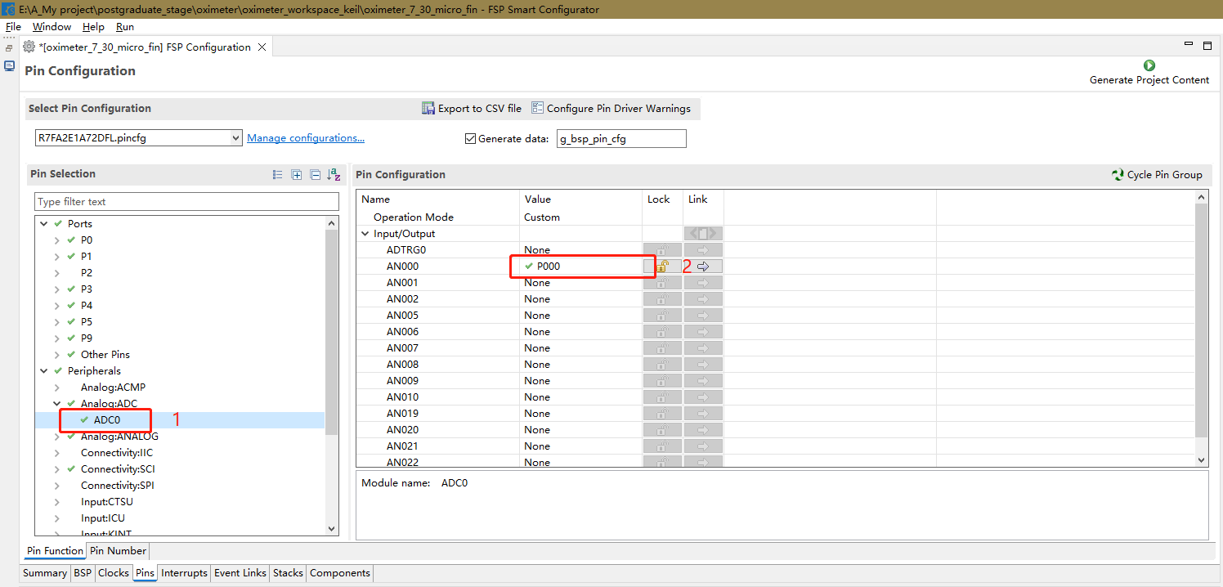Toggle the Generate data checkbox

(x=470, y=138)
